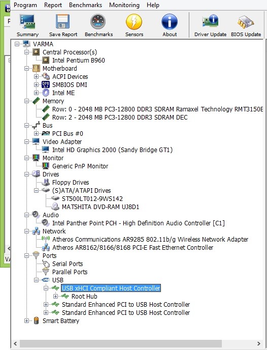Expand the Intel ME node

37,93
